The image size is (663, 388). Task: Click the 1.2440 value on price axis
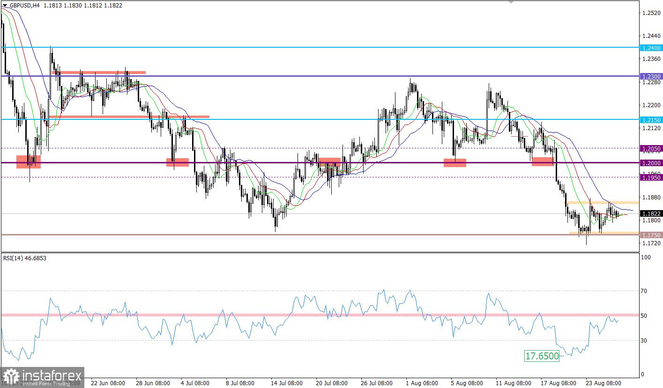coord(652,36)
